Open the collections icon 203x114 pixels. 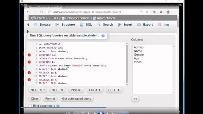(x=161, y=12)
